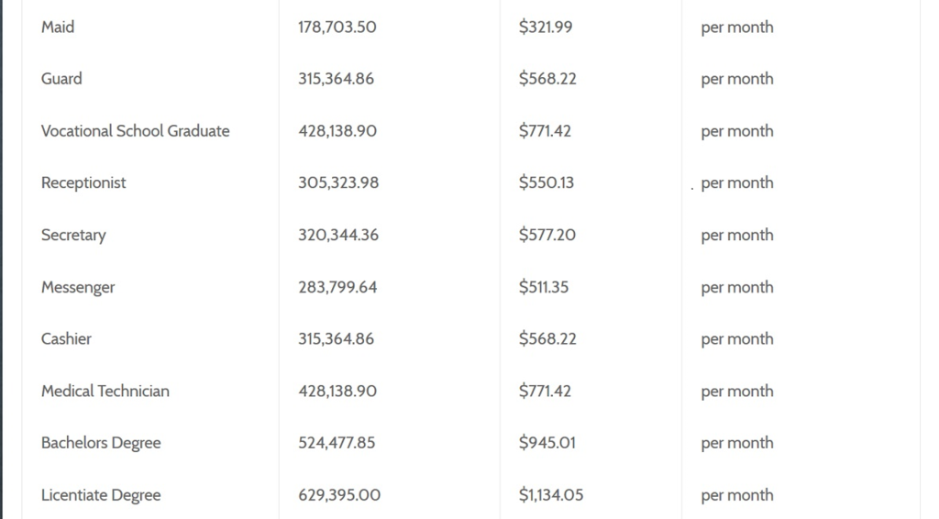Image resolution: width=939 pixels, height=519 pixels.
Task: Click Medical Technician row label
Action: pos(105,391)
